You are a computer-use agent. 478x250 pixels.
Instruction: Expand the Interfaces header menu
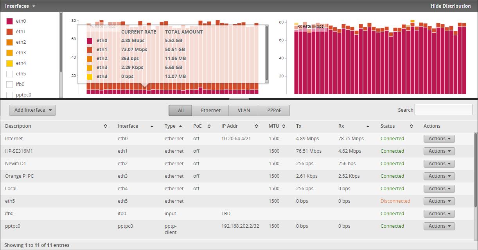click(20, 6)
